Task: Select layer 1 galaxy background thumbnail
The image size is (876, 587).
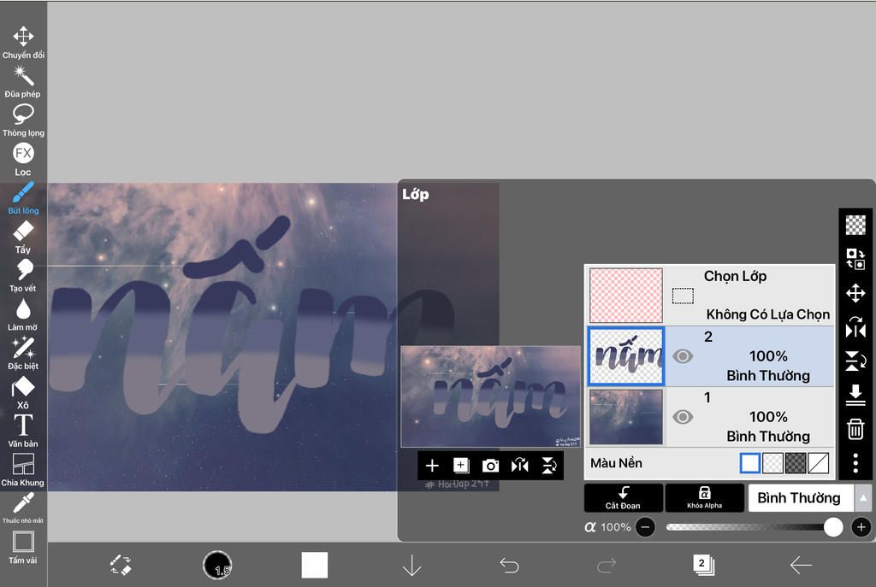Action: click(626, 417)
